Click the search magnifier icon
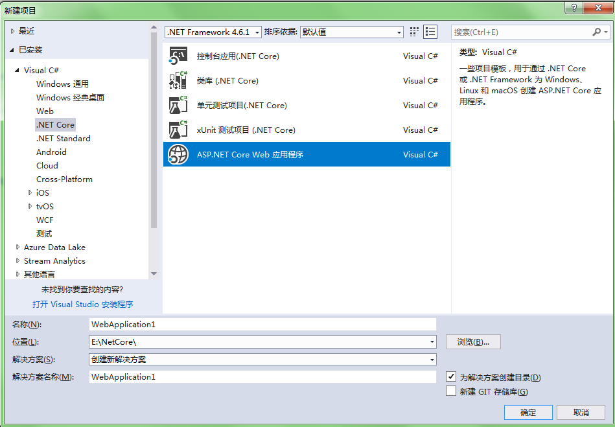Image resolution: width=615 pixels, height=427 pixels. (x=596, y=32)
